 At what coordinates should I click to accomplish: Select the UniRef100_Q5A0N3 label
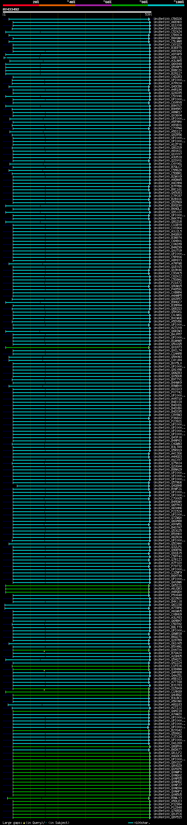[x=168, y=357]
